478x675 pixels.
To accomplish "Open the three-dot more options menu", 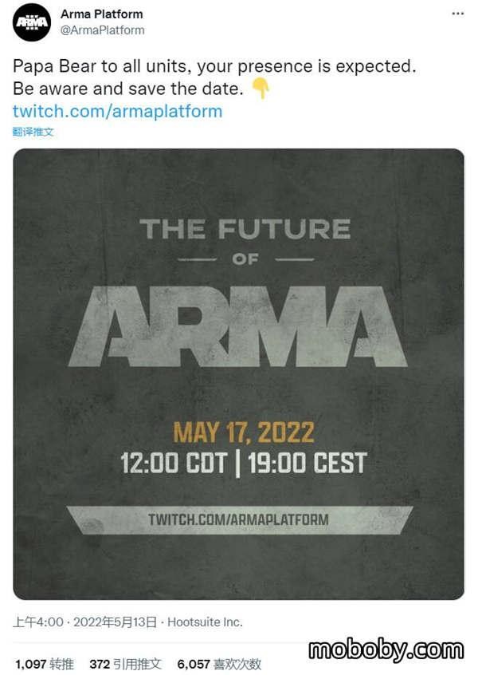I will [457, 14].
